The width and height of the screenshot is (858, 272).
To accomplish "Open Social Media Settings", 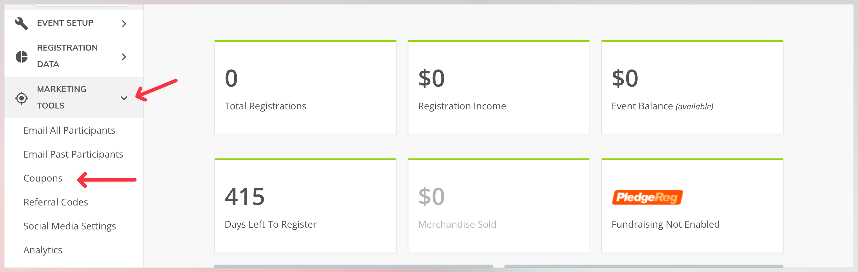I will coord(70,226).
